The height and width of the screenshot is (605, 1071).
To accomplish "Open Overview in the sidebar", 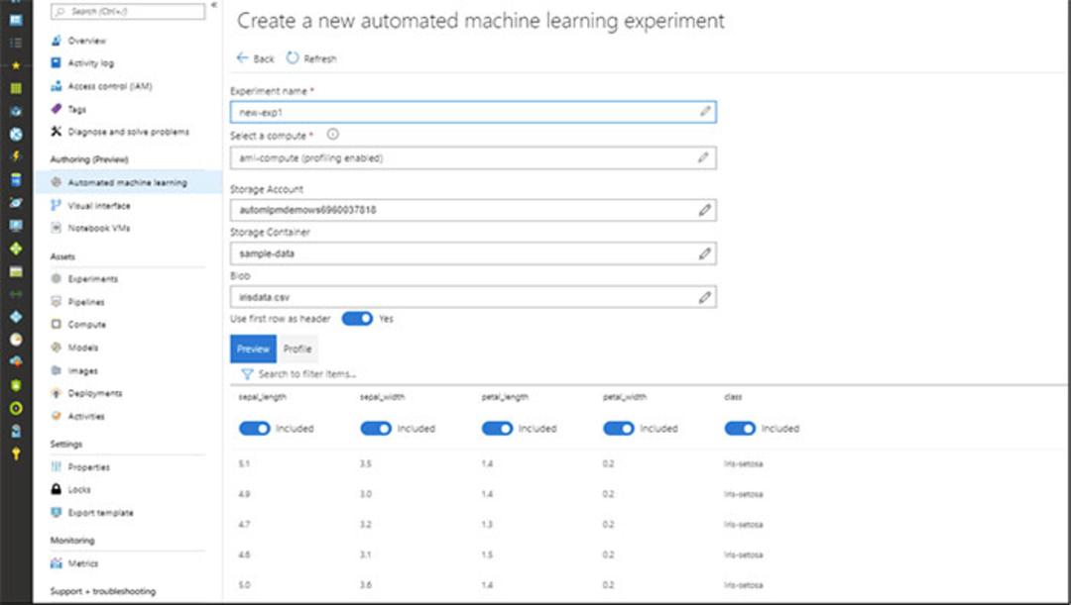I will pos(86,41).
